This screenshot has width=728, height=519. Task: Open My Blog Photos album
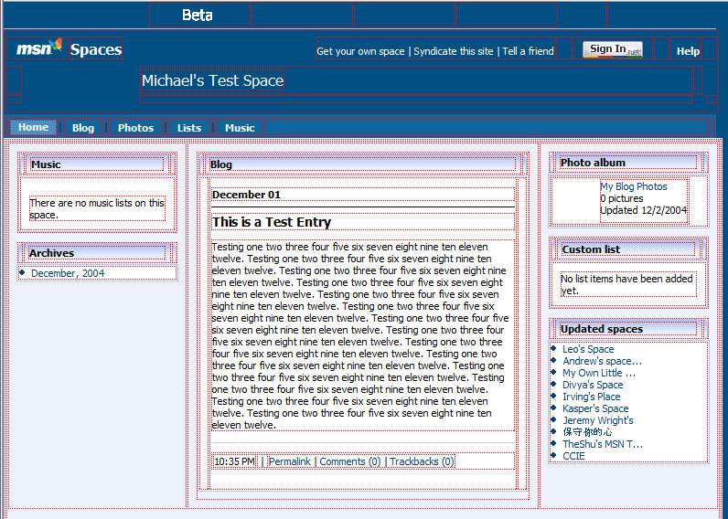point(634,186)
